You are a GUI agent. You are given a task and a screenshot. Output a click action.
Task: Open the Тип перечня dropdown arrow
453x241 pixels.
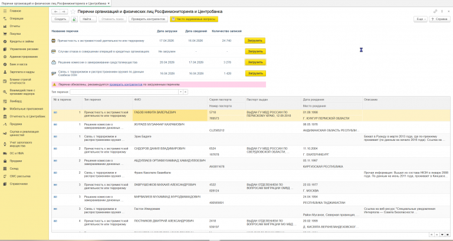pyautogui.click(x=180, y=92)
